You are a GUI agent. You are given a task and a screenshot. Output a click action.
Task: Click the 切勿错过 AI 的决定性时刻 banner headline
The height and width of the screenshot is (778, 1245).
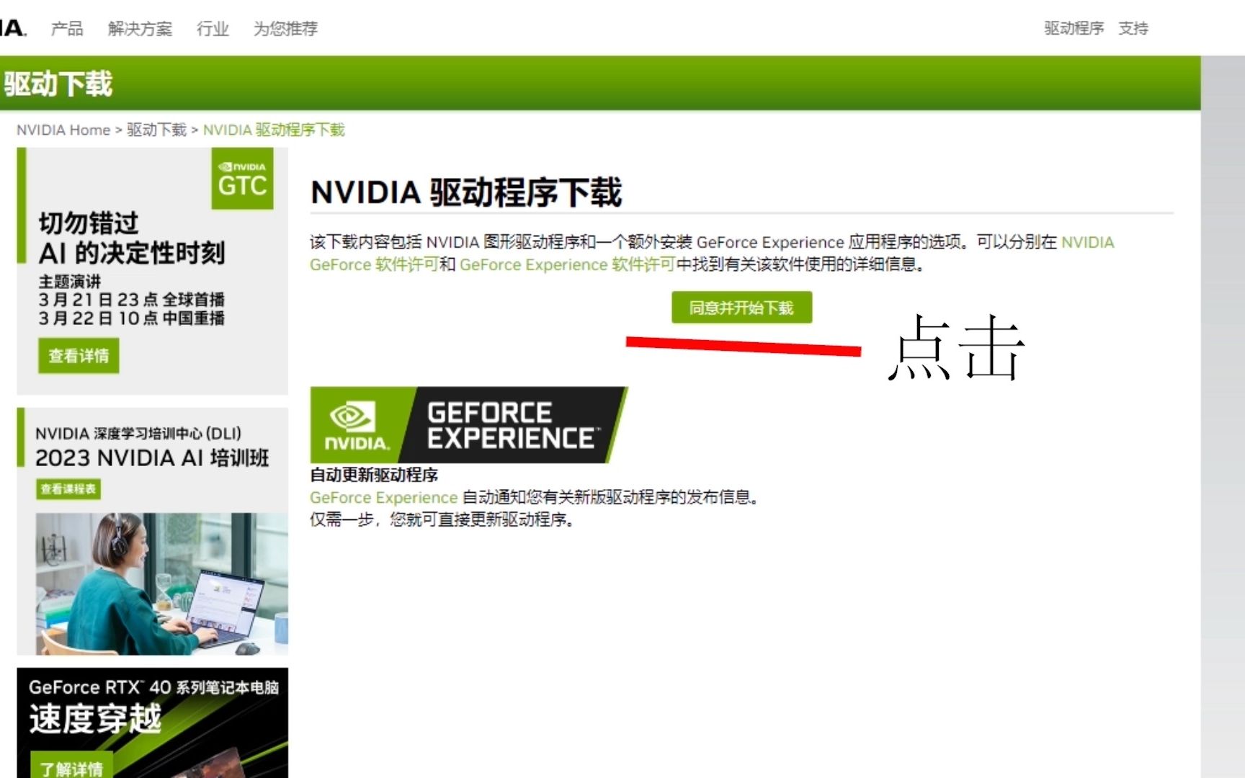tap(132, 238)
